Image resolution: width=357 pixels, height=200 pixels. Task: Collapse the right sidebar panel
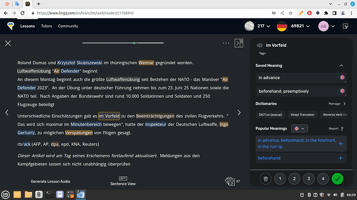click(239, 43)
